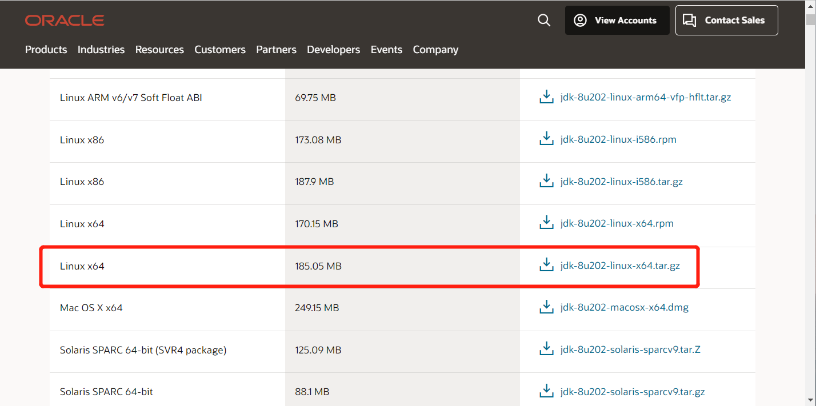The image size is (816, 406).
Task: Open the Events menu
Action: [x=386, y=50]
